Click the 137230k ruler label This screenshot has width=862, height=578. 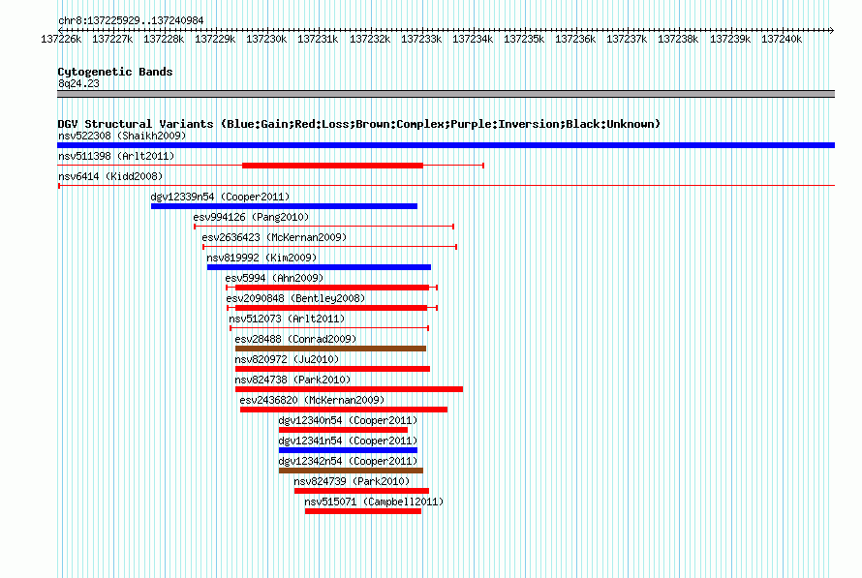[266, 39]
